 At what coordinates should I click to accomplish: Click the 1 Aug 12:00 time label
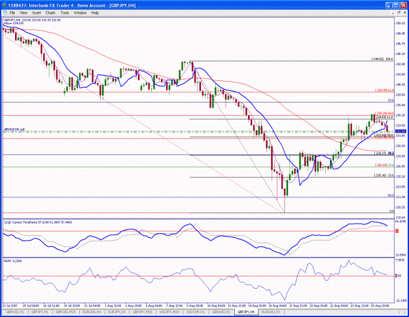[x=113, y=305]
